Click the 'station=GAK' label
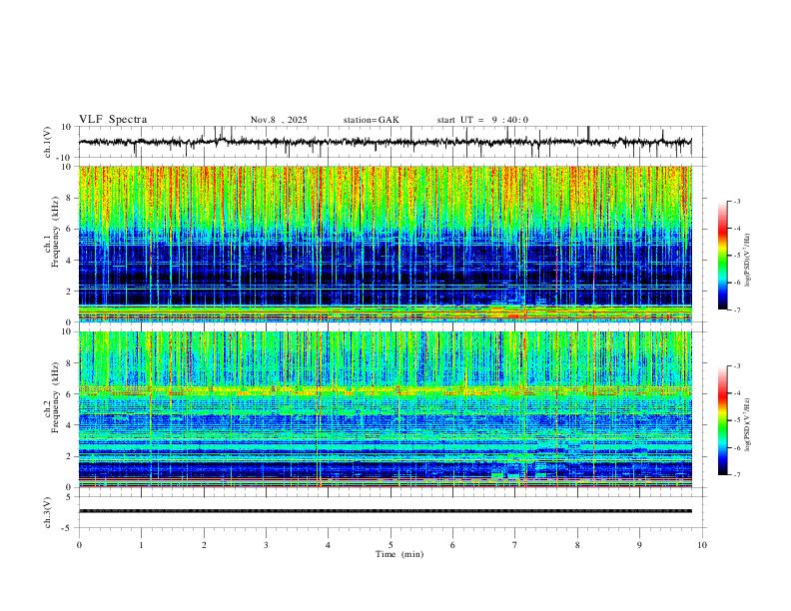 (371, 120)
